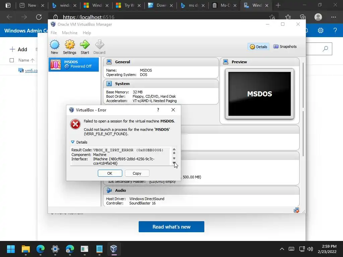Click the question mark help button in error dialog
The image size is (343, 257).
click(x=158, y=110)
